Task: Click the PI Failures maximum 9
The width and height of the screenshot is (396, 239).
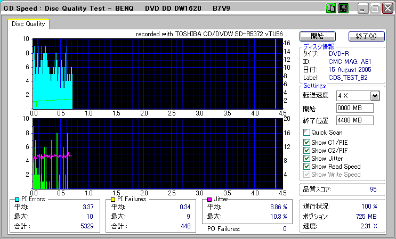Action: 188,217
